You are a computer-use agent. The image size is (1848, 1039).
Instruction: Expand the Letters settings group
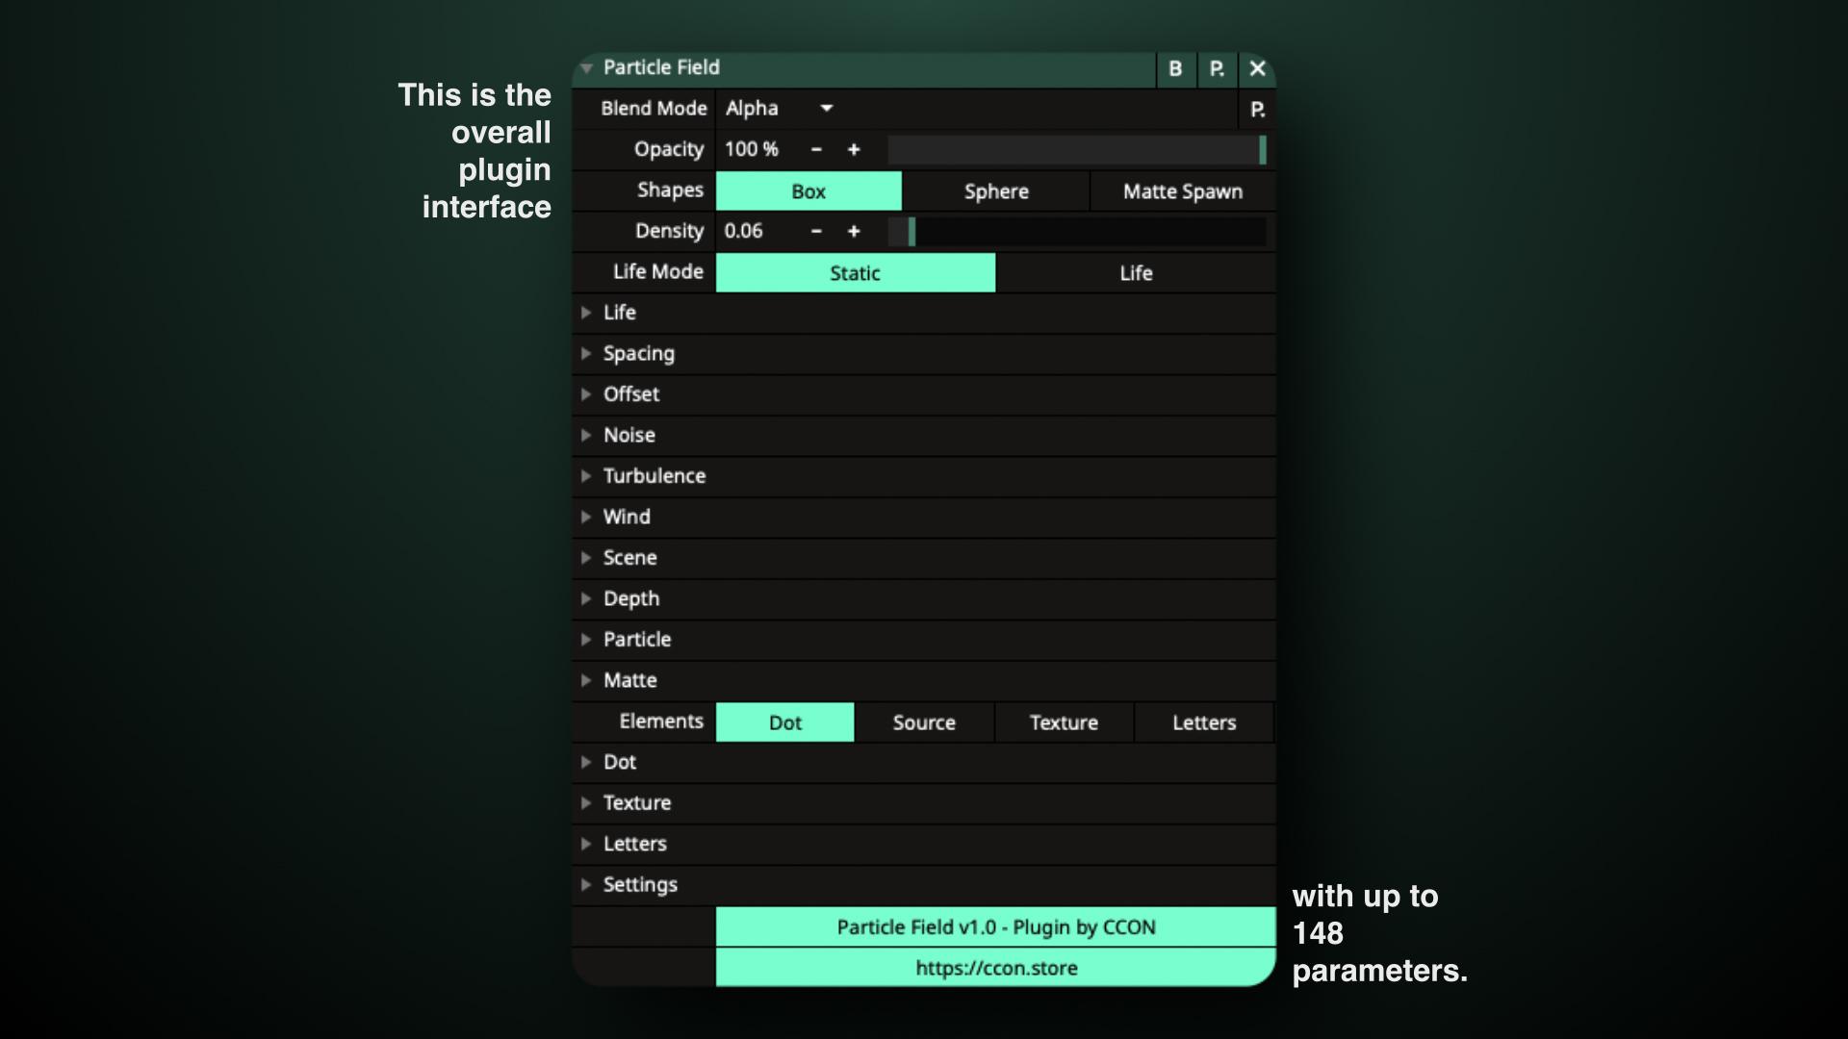pyautogui.click(x=924, y=845)
